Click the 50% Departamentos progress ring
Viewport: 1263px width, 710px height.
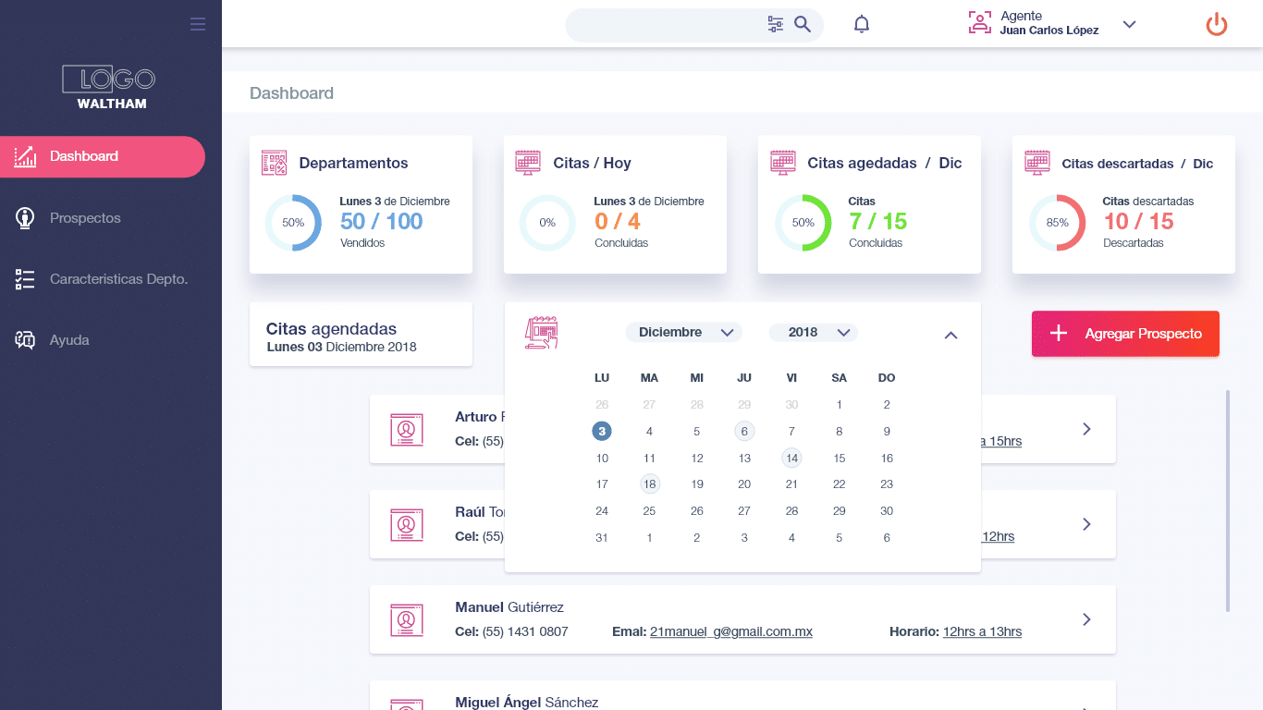(293, 223)
